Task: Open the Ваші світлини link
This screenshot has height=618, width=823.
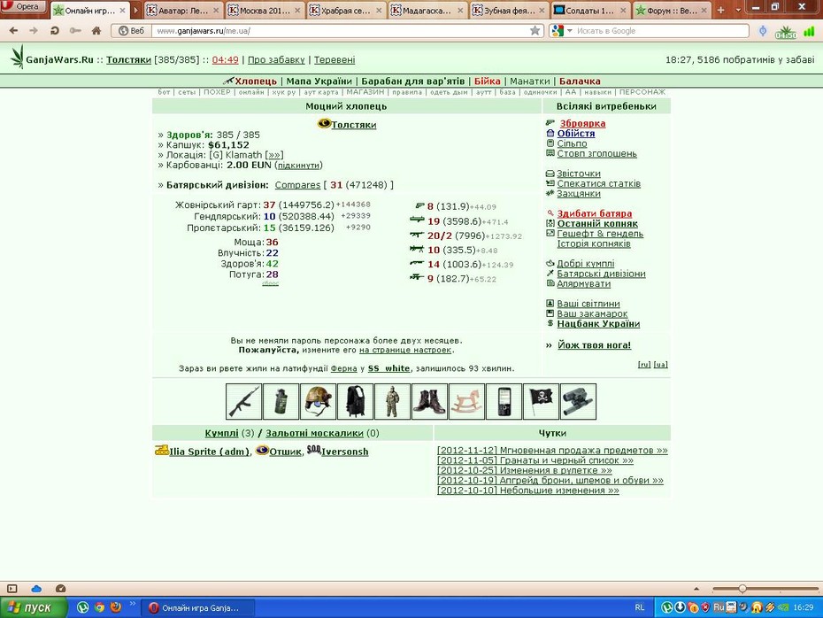Action: pyautogui.click(x=588, y=304)
